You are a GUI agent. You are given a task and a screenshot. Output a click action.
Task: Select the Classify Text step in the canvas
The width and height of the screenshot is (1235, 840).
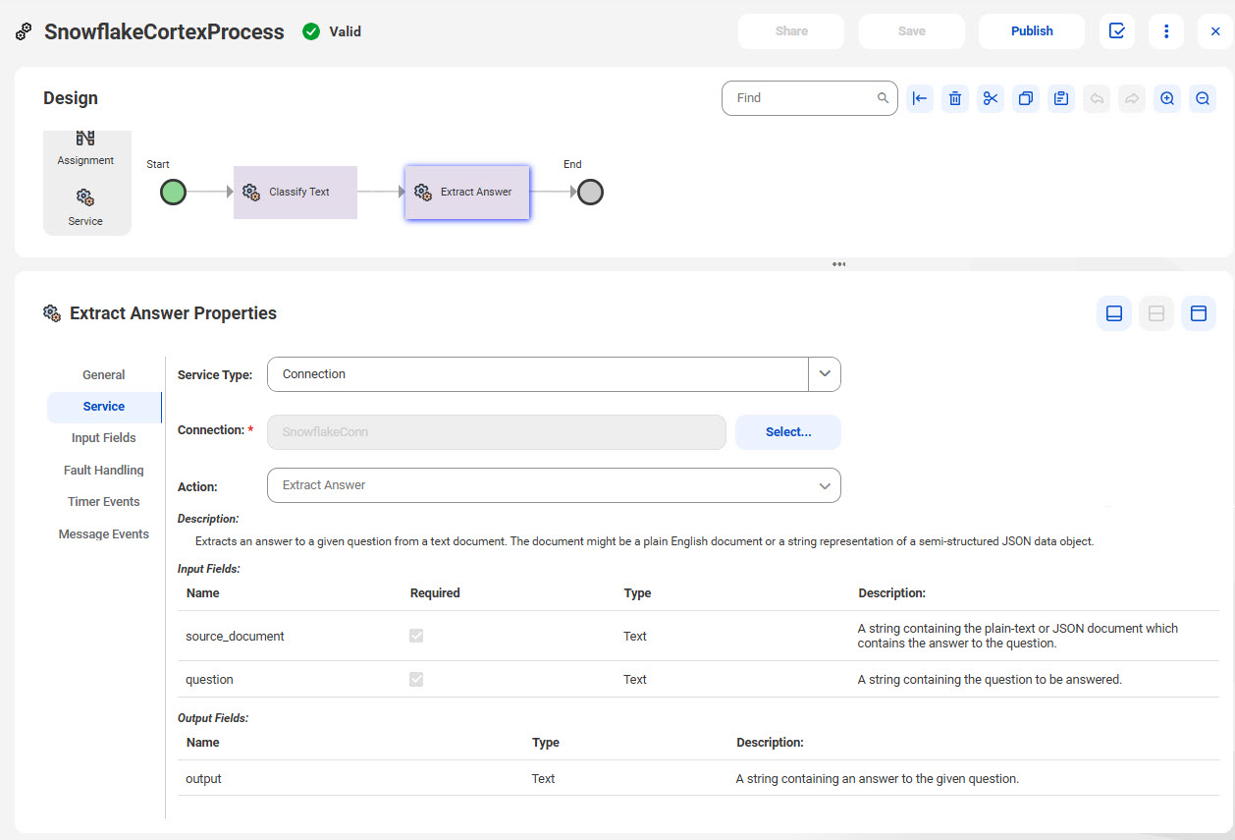295,193
